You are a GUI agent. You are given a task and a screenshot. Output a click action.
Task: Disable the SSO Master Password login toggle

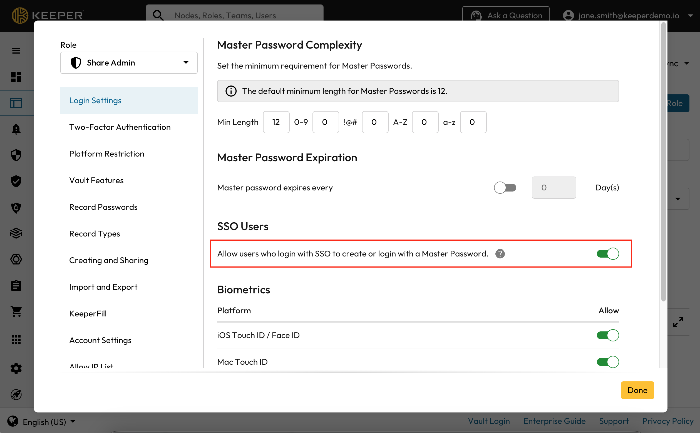coord(608,254)
